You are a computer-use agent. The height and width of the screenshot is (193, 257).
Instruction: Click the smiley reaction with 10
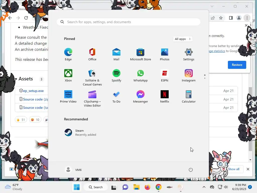pos(35,120)
